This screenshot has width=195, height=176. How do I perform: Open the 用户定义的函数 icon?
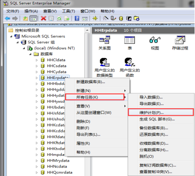[130, 67]
